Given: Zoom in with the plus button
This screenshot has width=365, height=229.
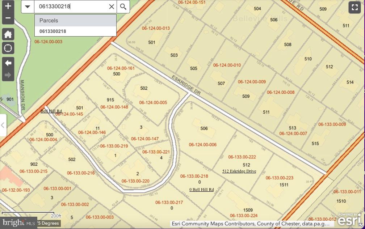Looking at the screenshot, I should [x=8, y=6].
